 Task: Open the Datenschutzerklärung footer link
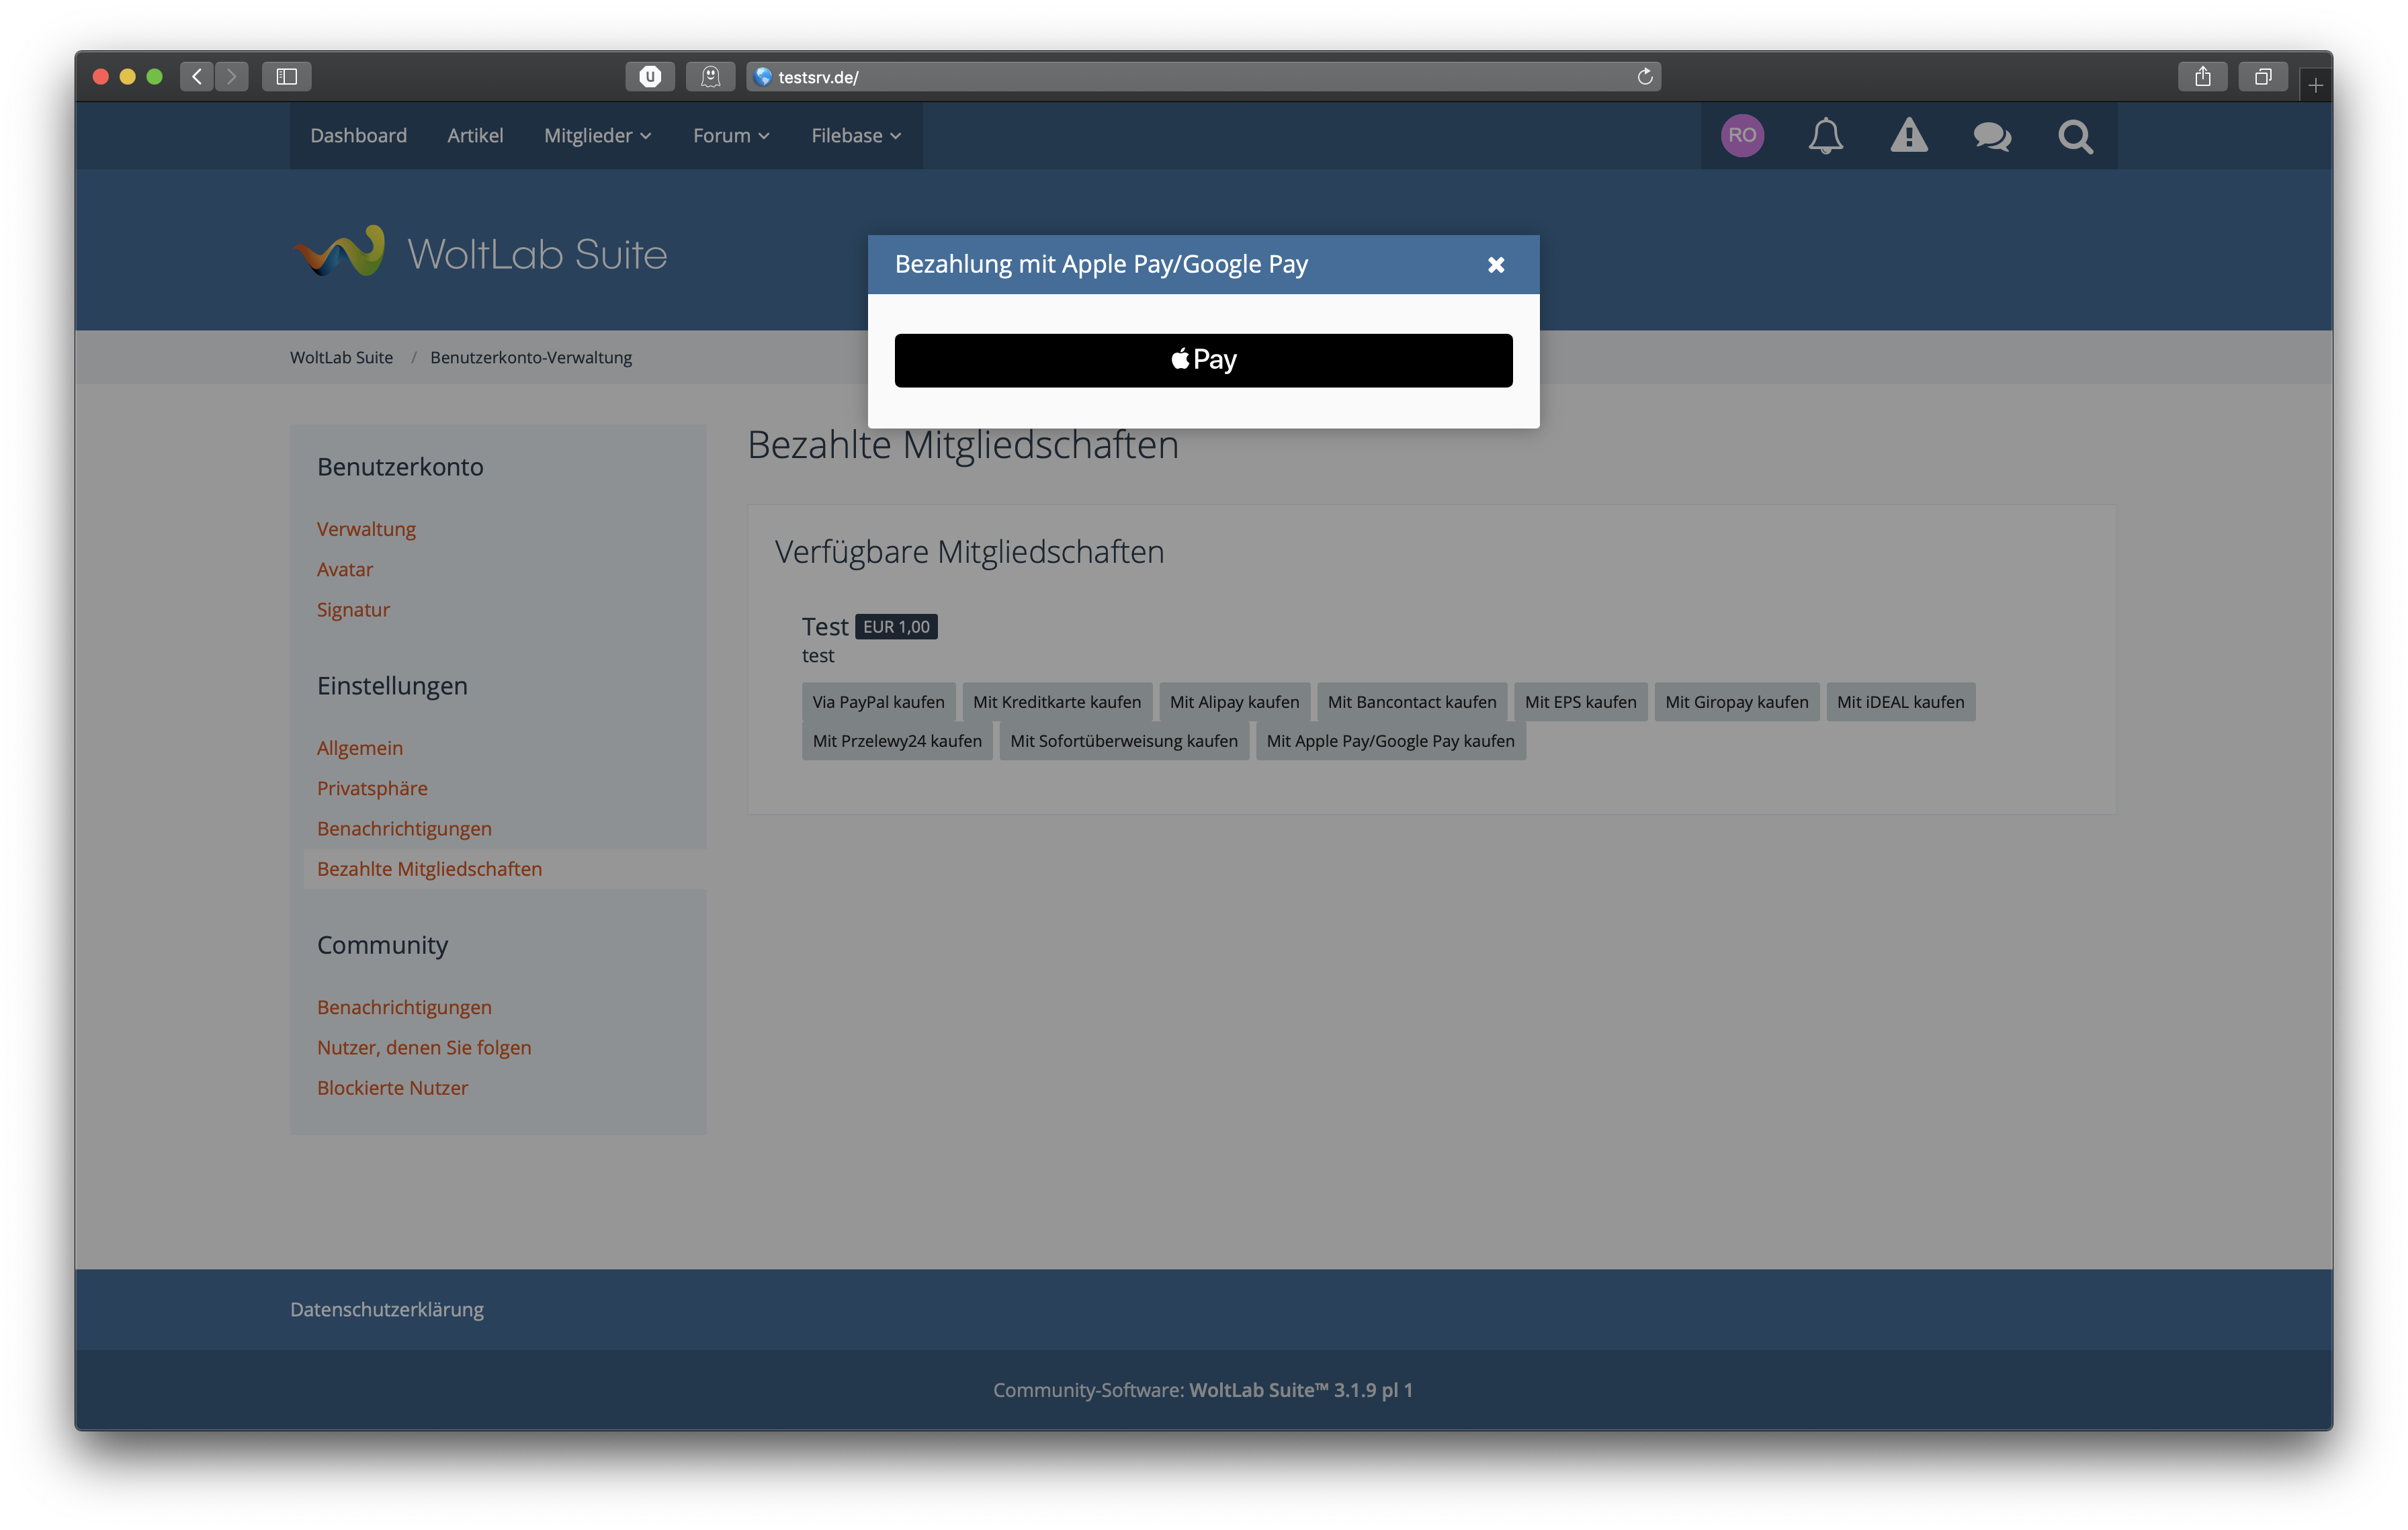(x=387, y=1309)
